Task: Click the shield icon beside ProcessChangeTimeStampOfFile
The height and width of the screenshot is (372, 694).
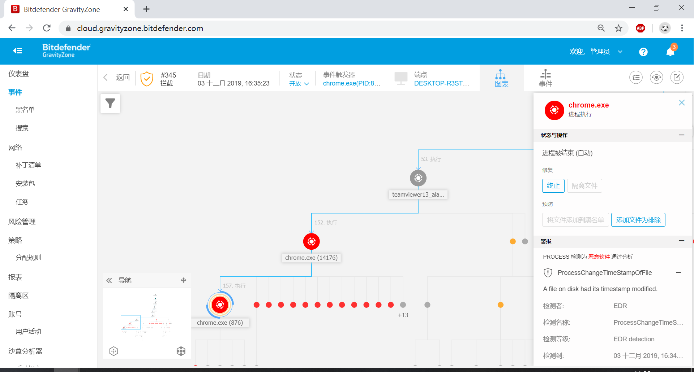Action: pos(548,273)
